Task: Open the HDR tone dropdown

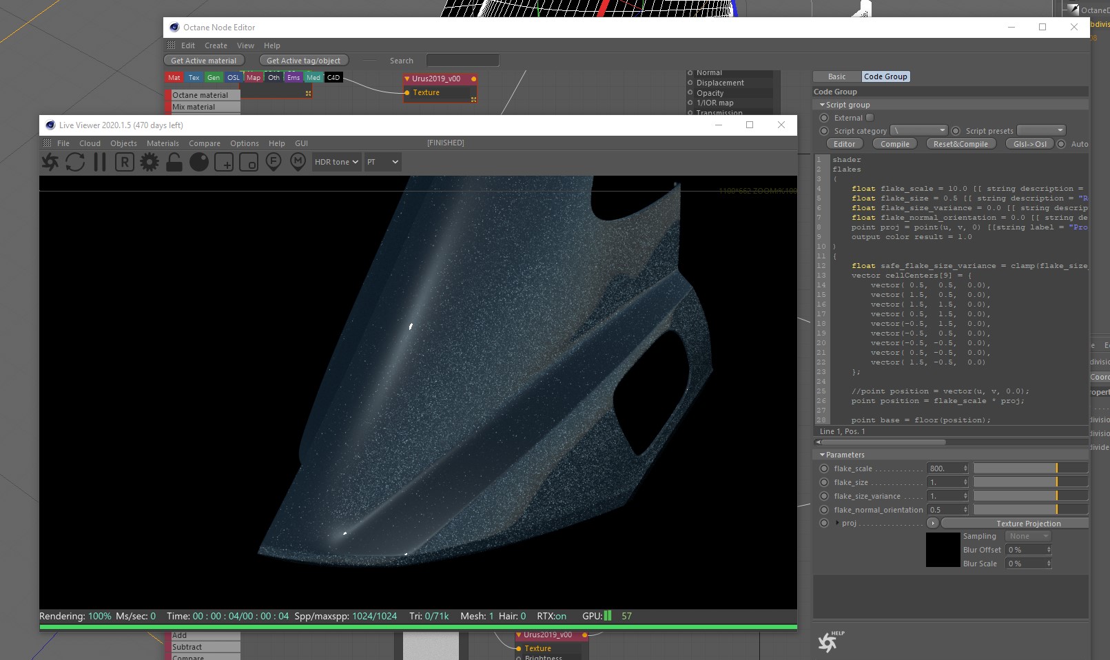Action: pos(336,162)
